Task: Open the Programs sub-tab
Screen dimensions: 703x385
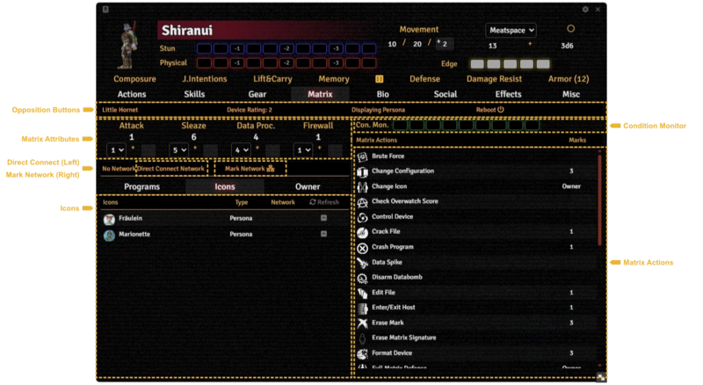Action: coord(141,186)
